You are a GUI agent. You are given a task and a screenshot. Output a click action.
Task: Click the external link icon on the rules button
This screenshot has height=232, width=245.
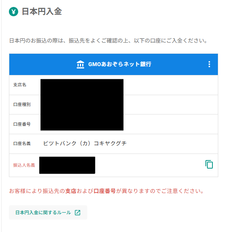coord(78,213)
